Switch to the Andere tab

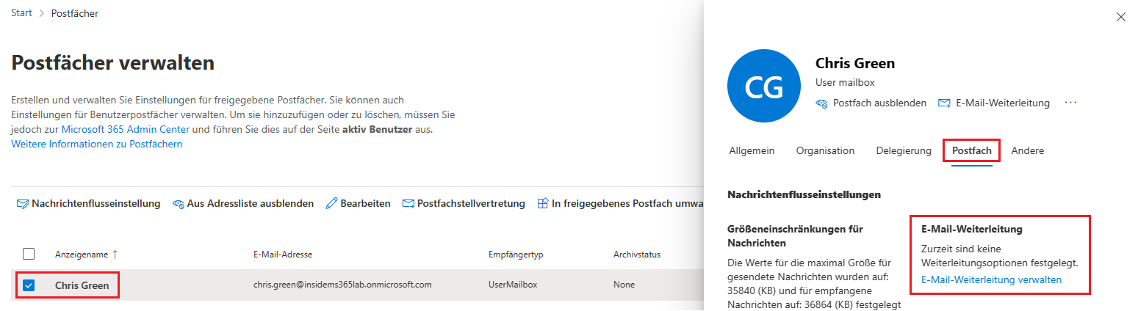click(x=1027, y=150)
